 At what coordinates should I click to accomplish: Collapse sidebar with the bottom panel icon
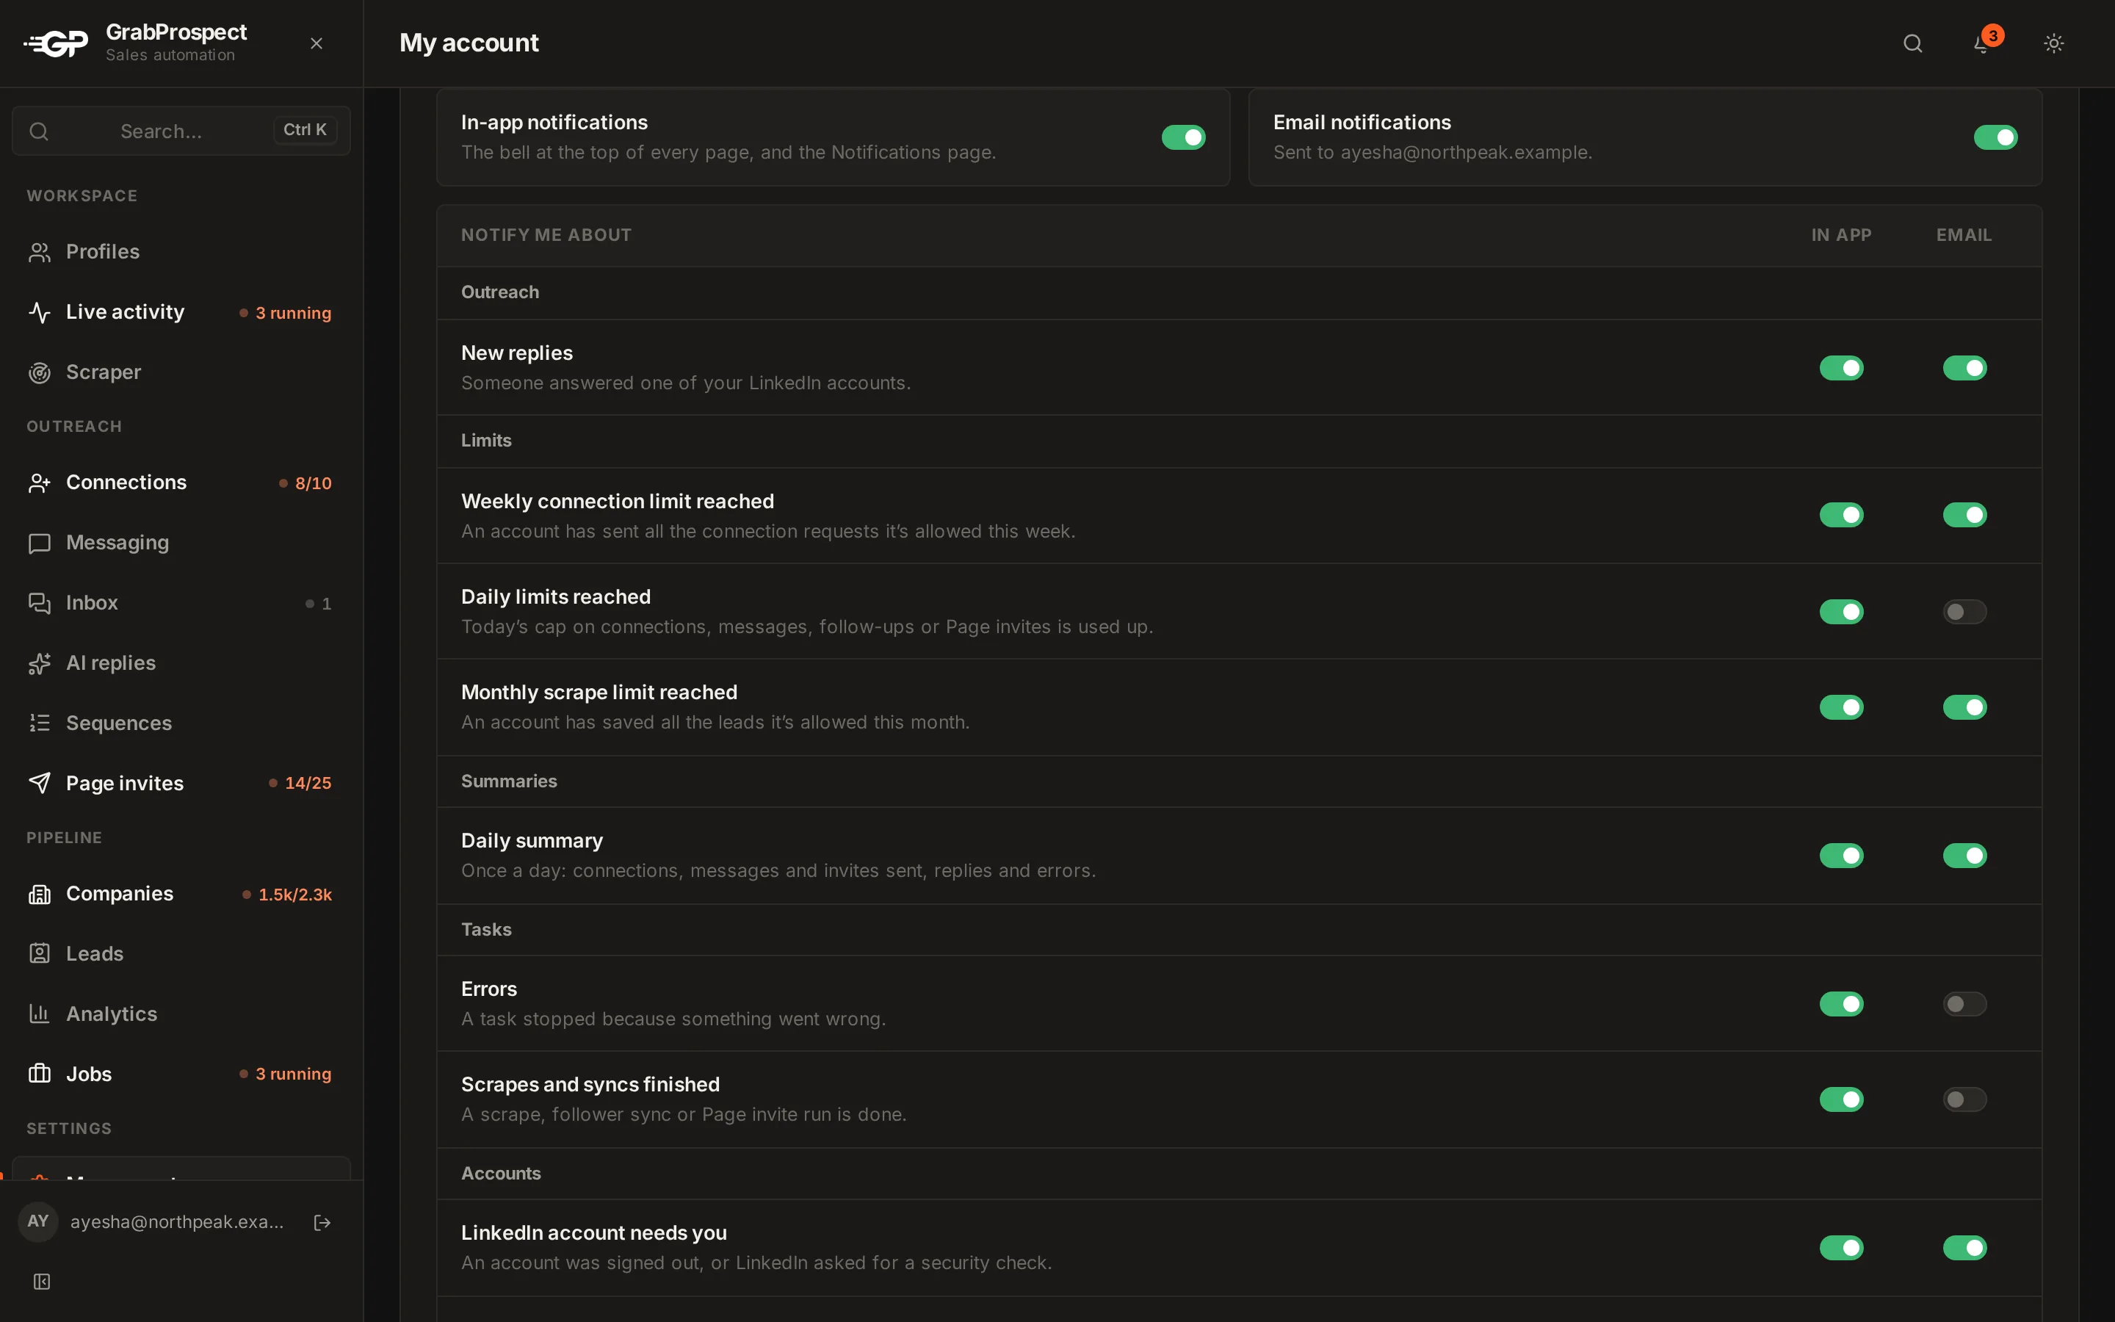pos(41,1282)
